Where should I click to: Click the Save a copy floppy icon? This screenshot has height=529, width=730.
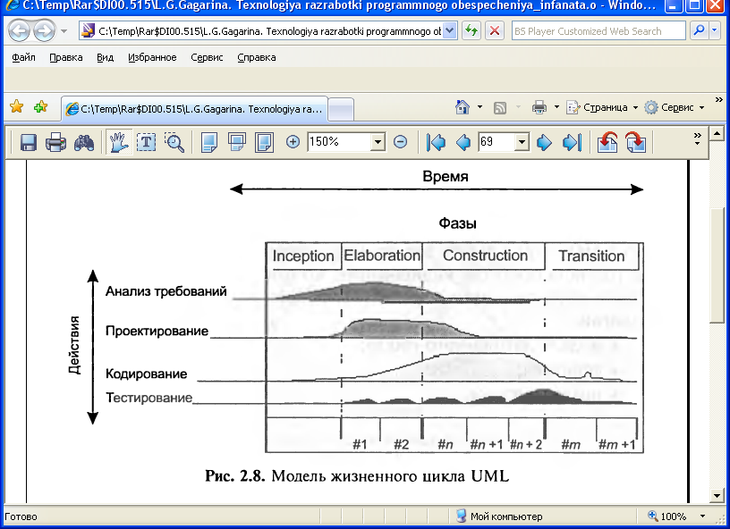pyautogui.click(x=29, y=142)
